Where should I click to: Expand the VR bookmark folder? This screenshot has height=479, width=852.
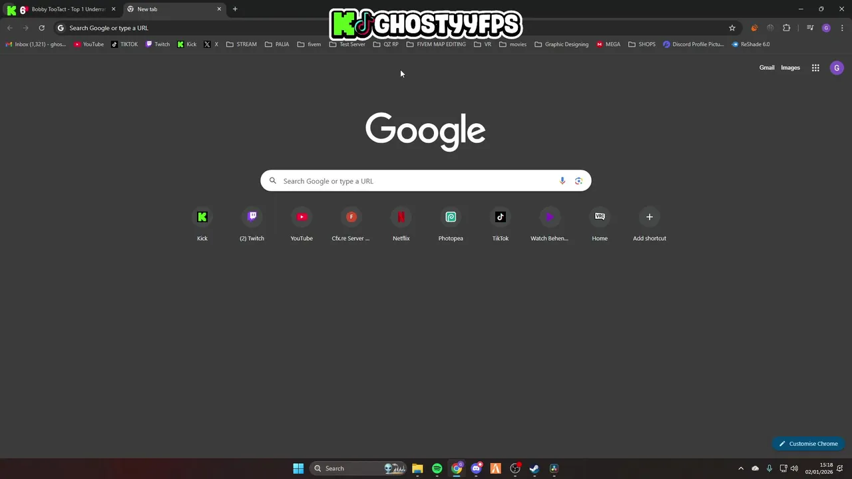point(483,45)
